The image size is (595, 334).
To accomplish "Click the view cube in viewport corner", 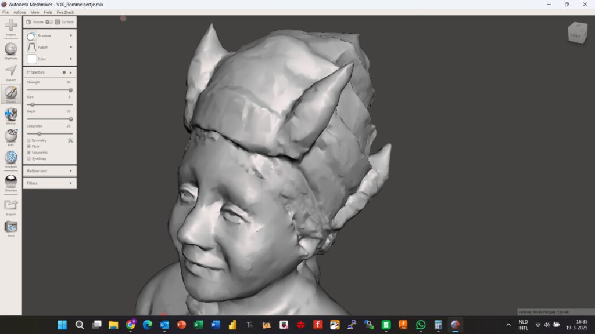I will 577,33.
